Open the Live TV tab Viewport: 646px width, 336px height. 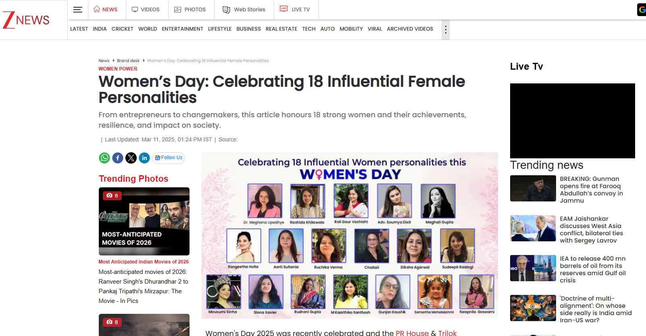click(x=296, y=9)
